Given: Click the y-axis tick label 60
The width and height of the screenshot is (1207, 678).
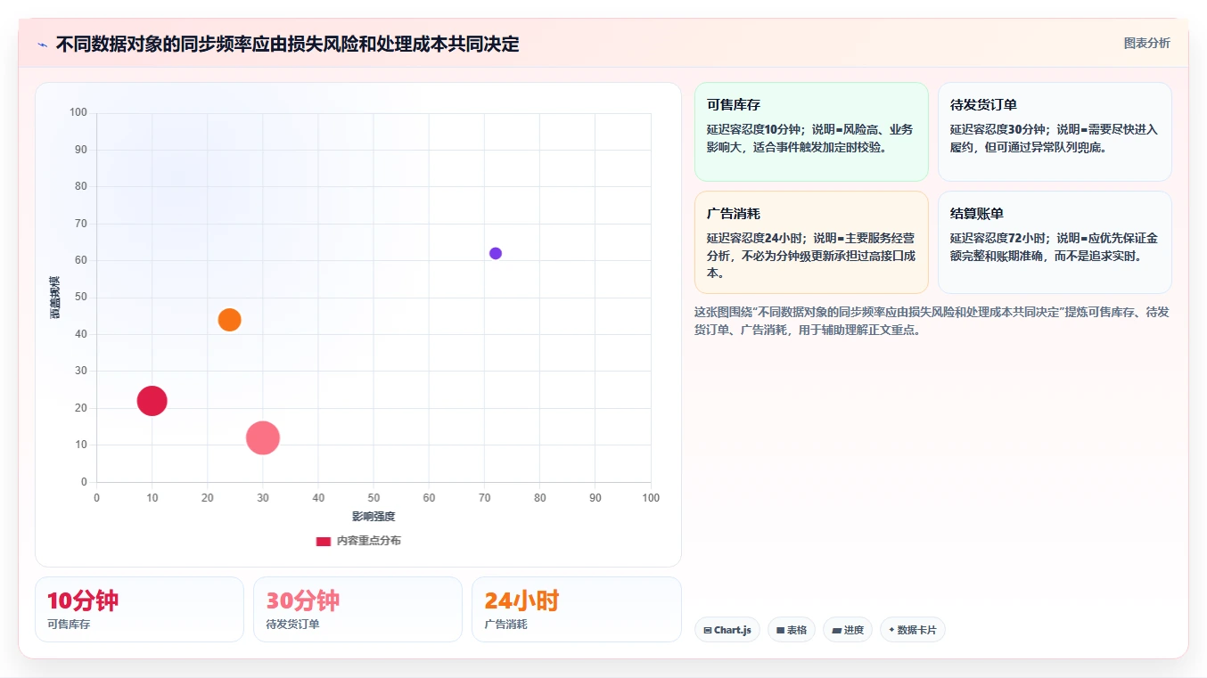Looking at the screenshot, I should (x=81, y=260).
